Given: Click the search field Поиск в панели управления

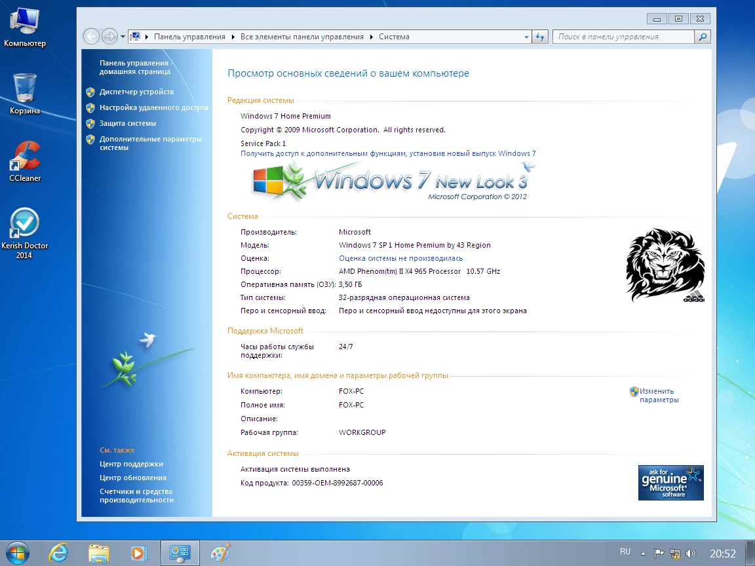Looking at the screenshot, I should coord(623,37).
